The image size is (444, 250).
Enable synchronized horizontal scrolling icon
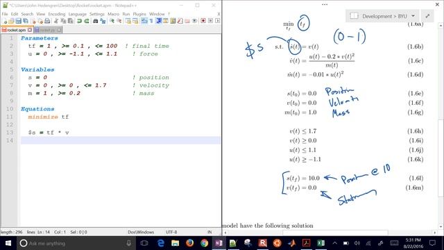135,21
